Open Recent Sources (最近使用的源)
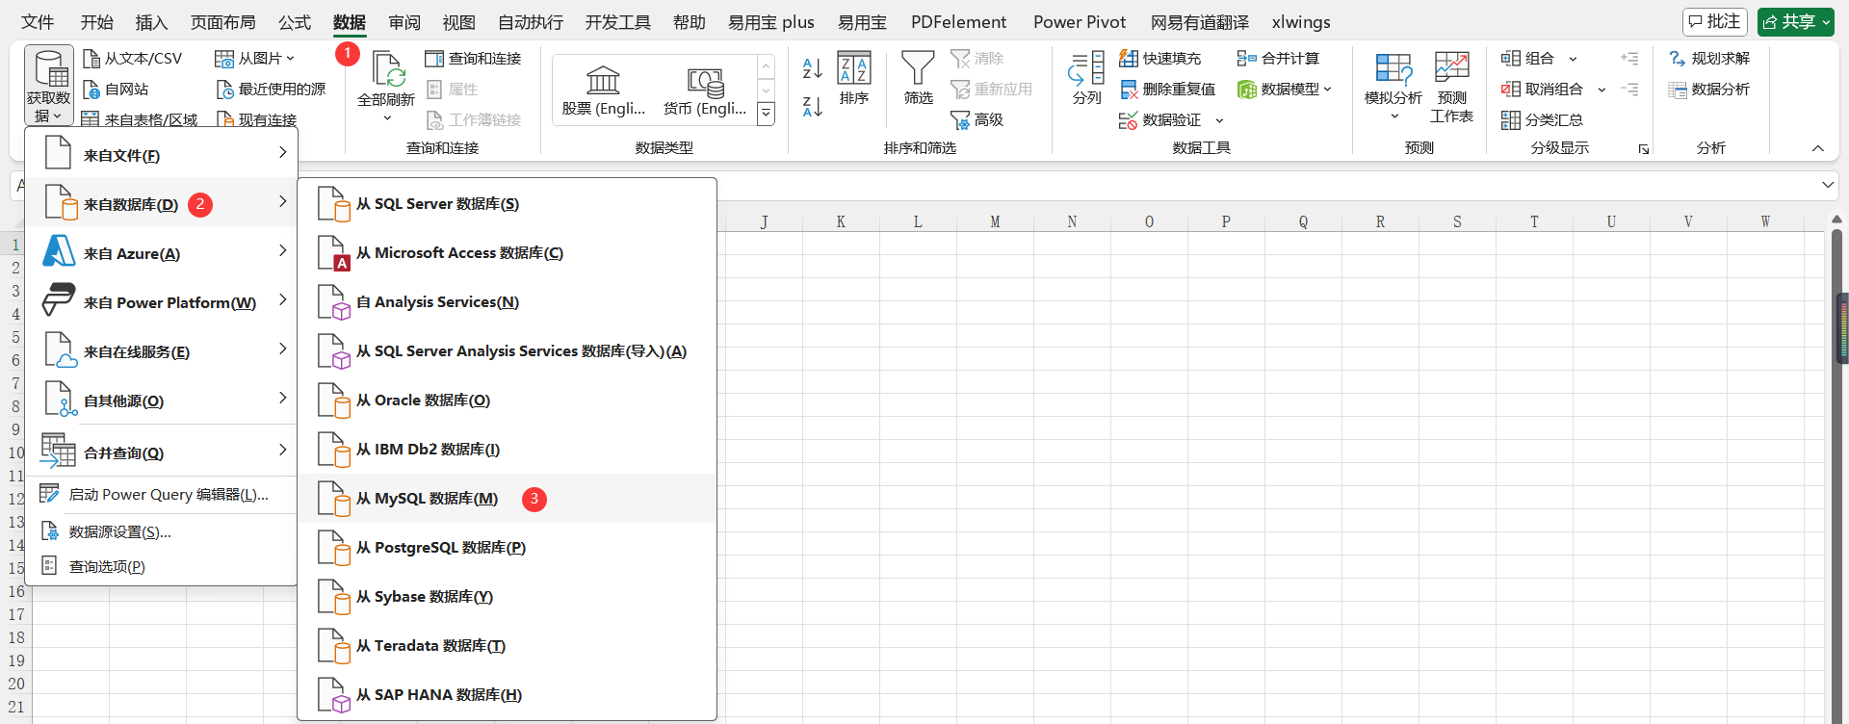 [x=271, y=90]
